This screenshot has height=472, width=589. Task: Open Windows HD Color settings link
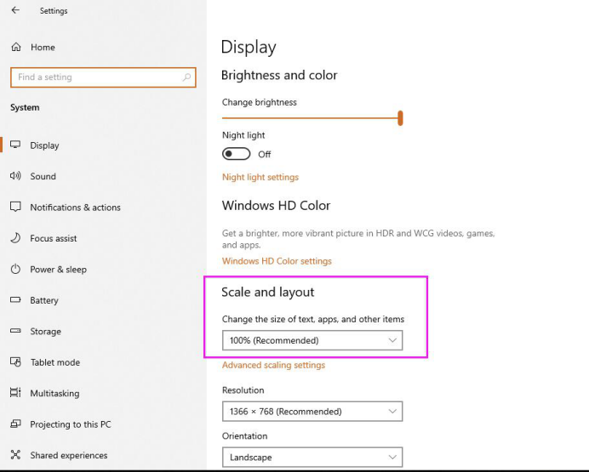coord(277,261)
